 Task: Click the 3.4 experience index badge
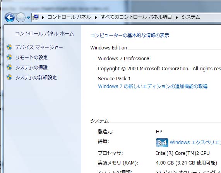tap(162, 142)
